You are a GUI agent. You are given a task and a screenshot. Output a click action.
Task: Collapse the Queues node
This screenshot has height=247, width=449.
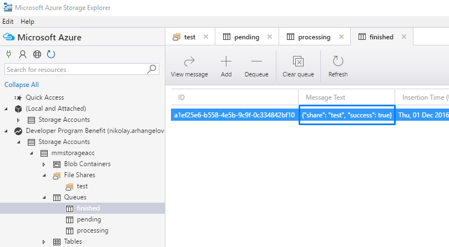(44, 197)
